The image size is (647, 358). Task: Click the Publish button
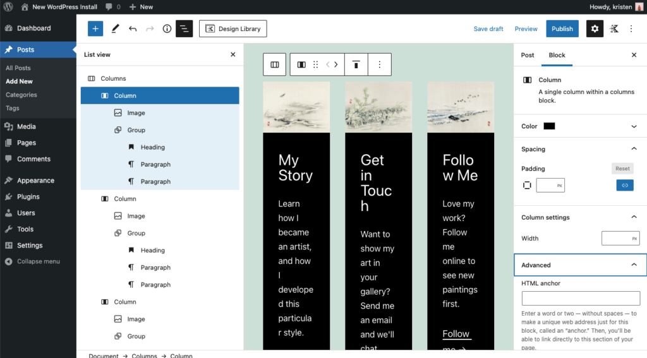click(562, 28)
